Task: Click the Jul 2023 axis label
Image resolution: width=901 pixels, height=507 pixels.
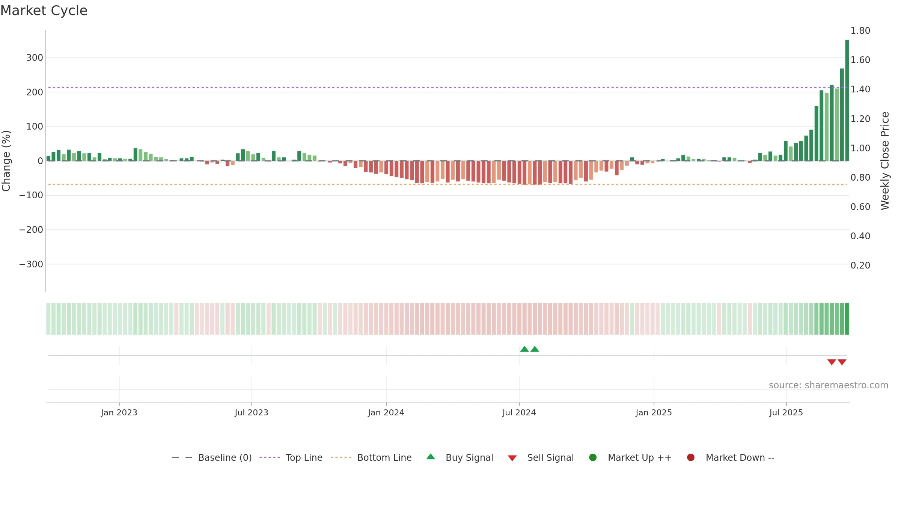Action: coord(252,412)
